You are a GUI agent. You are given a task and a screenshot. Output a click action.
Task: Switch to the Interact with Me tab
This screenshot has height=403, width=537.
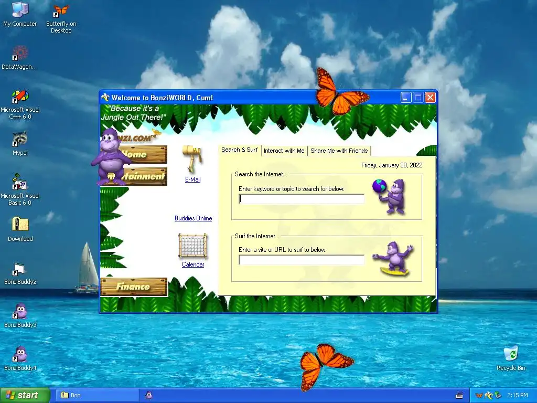pyautogui.click(x=284, y=151)
